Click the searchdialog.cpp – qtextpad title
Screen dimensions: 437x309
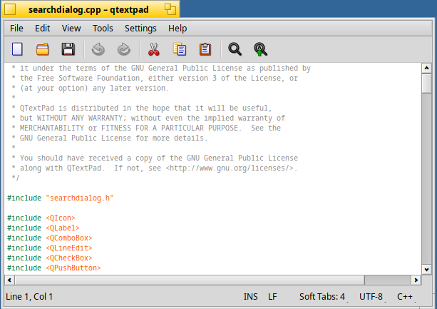[88, 9]
